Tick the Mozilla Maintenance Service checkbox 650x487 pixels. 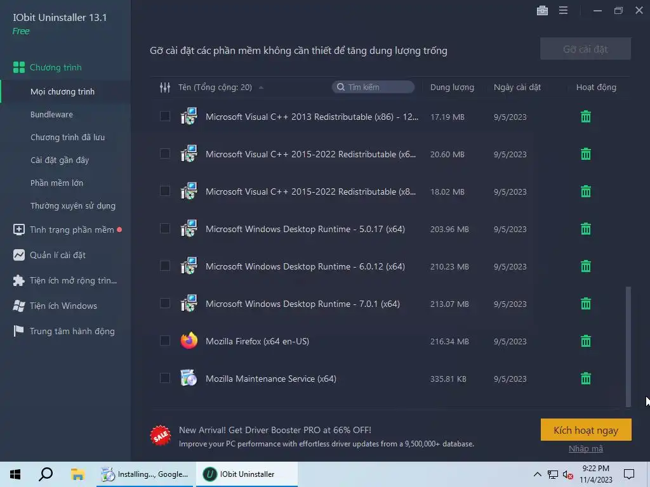tap(165, 378)
